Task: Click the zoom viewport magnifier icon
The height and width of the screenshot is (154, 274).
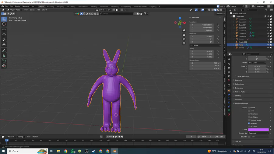Action: 184,30
